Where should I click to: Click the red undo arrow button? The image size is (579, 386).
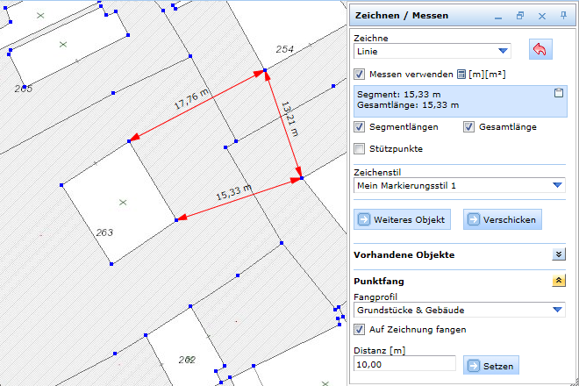[x=540, y=50]
